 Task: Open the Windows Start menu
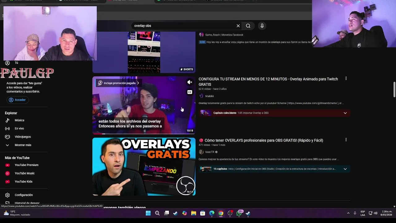[x=148, y=213]
